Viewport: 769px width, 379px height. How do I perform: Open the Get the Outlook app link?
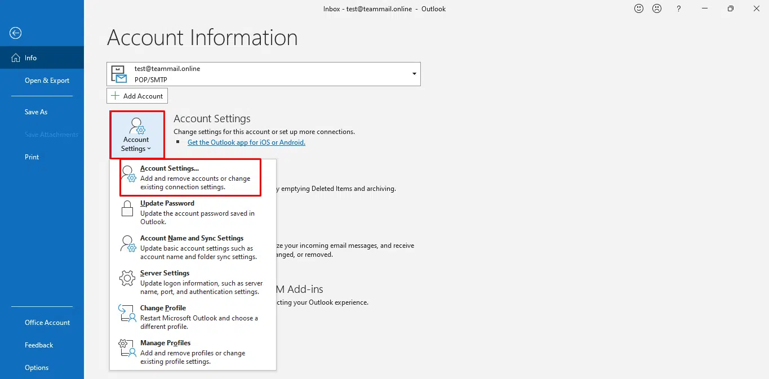pos(246,142)
